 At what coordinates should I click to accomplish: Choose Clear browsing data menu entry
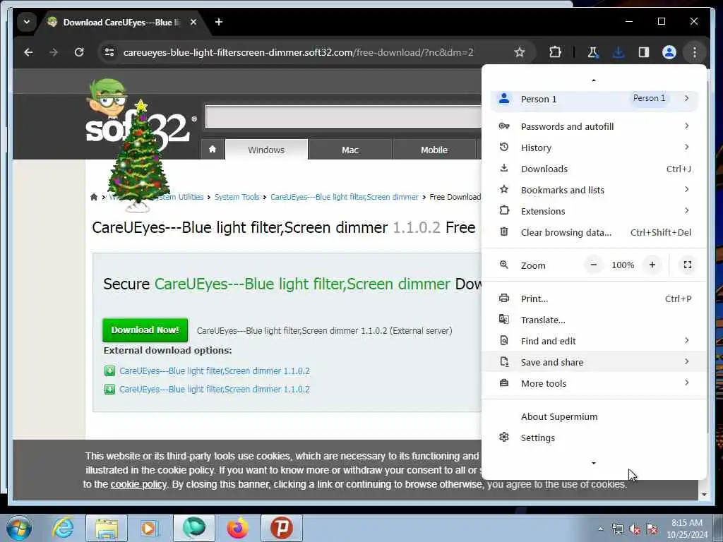pos(594,232)
